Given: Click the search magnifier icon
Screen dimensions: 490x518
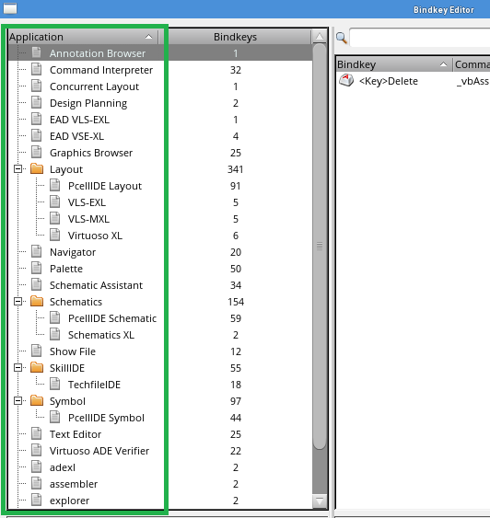Looking at the screenshot, I should tap(341, 38).
